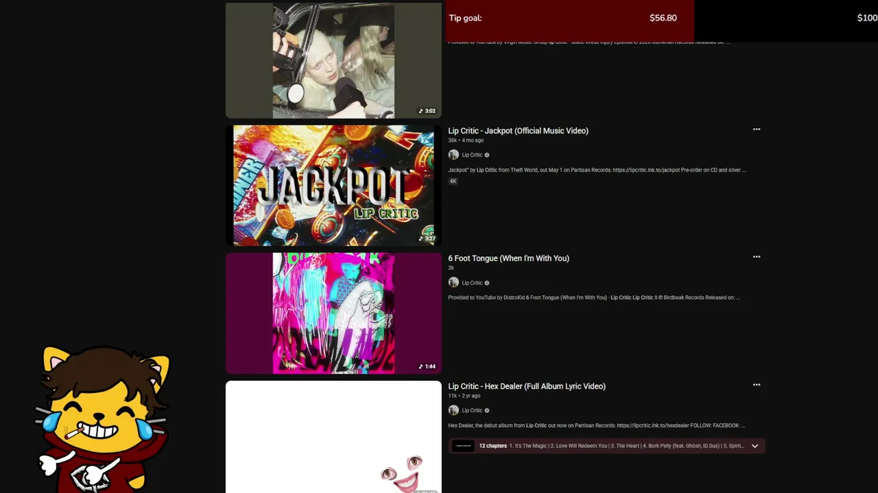Click the "2k" view count
This screenshot has width=878, height=493.
tap(451, 268)
